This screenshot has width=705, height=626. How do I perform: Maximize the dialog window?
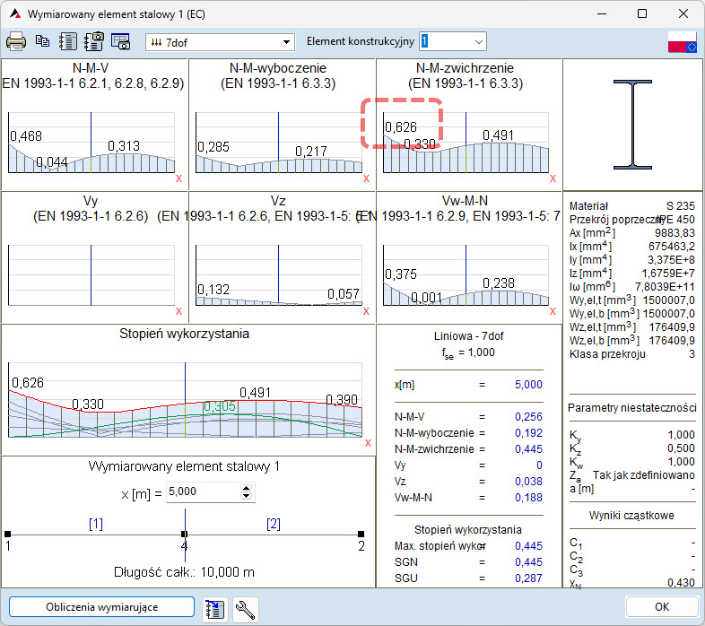(642, 13)
